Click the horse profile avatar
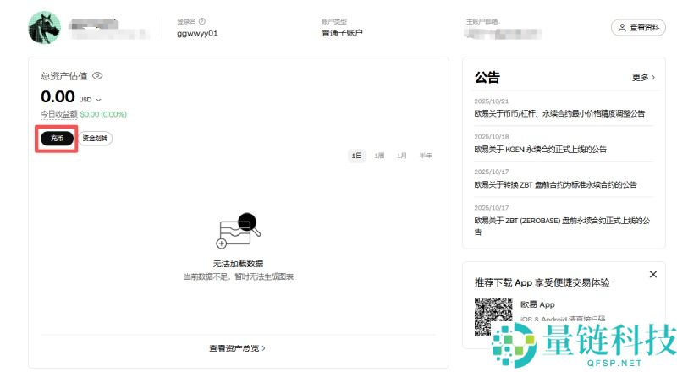The width and height of the screenshot is (677, 372). [x=44, y=28]
